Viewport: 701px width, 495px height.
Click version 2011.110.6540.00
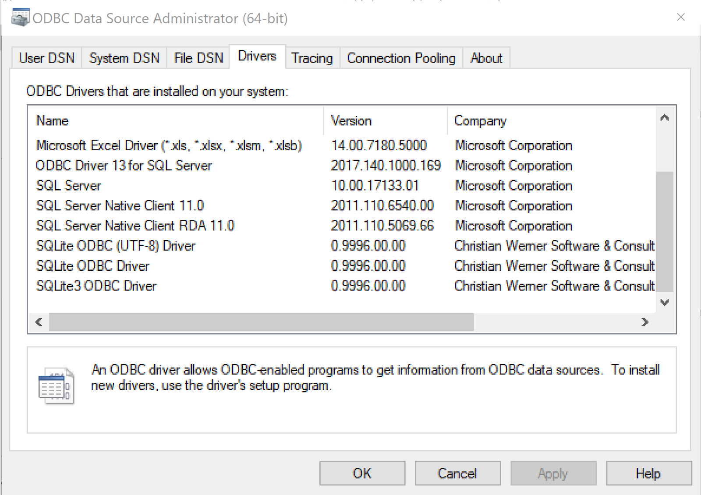click(382, 206)
